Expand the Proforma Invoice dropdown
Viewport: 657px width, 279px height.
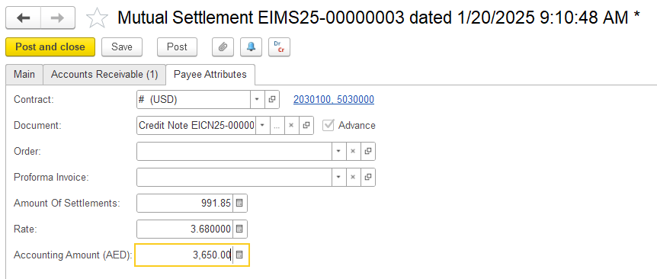tap(338, 177)
